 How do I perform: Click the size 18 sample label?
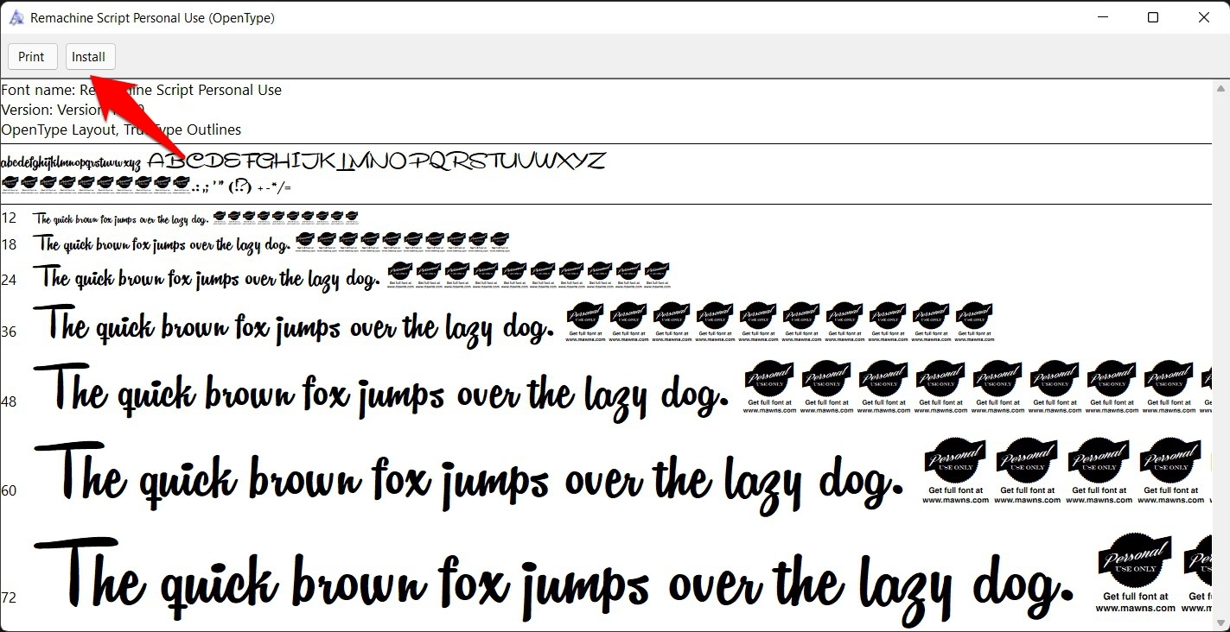[x=9, y=244]
